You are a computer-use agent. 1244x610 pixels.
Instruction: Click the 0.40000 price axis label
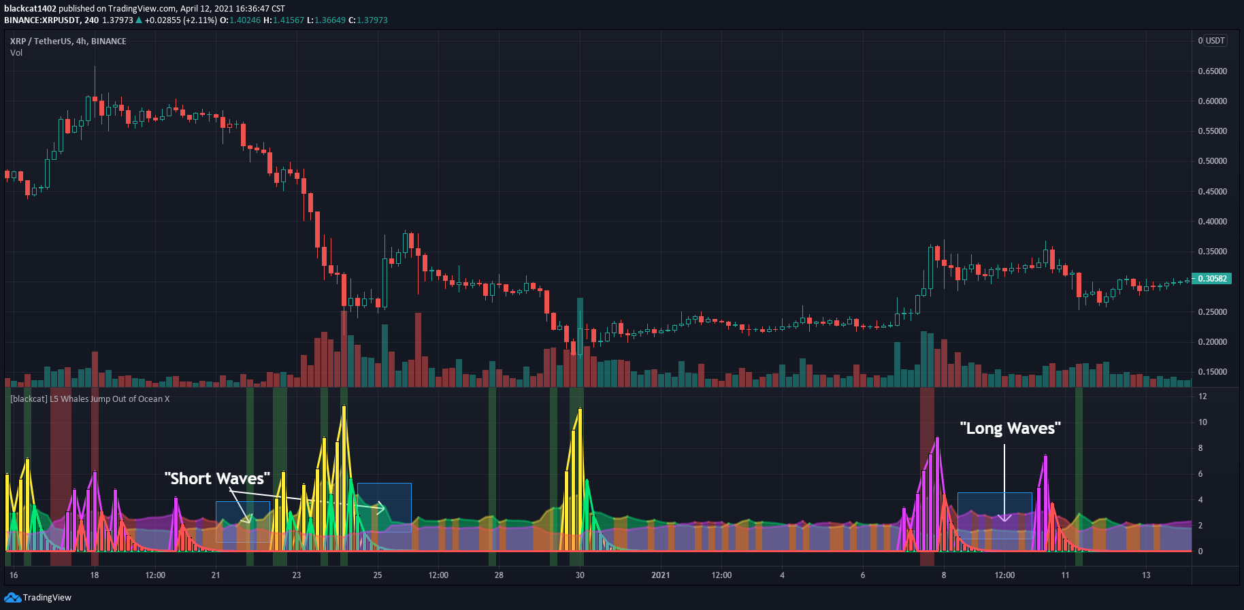tap(1212, 222)
